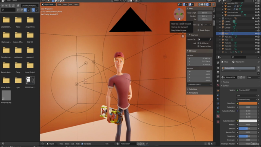Toggle the Use Nodes checkbox
The height and width of the screenshot is (147, 261).
82,144
